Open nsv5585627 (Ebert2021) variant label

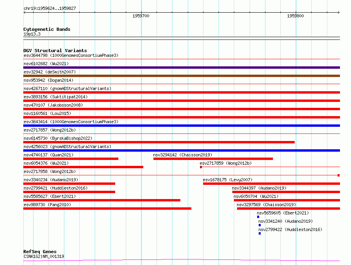[x=50, y=196]
